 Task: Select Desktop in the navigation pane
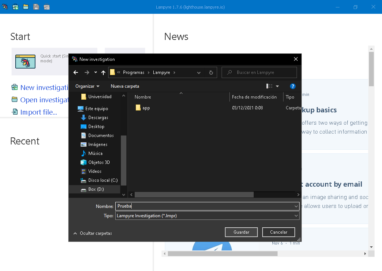pyautogui.click(x=93, y=127)
